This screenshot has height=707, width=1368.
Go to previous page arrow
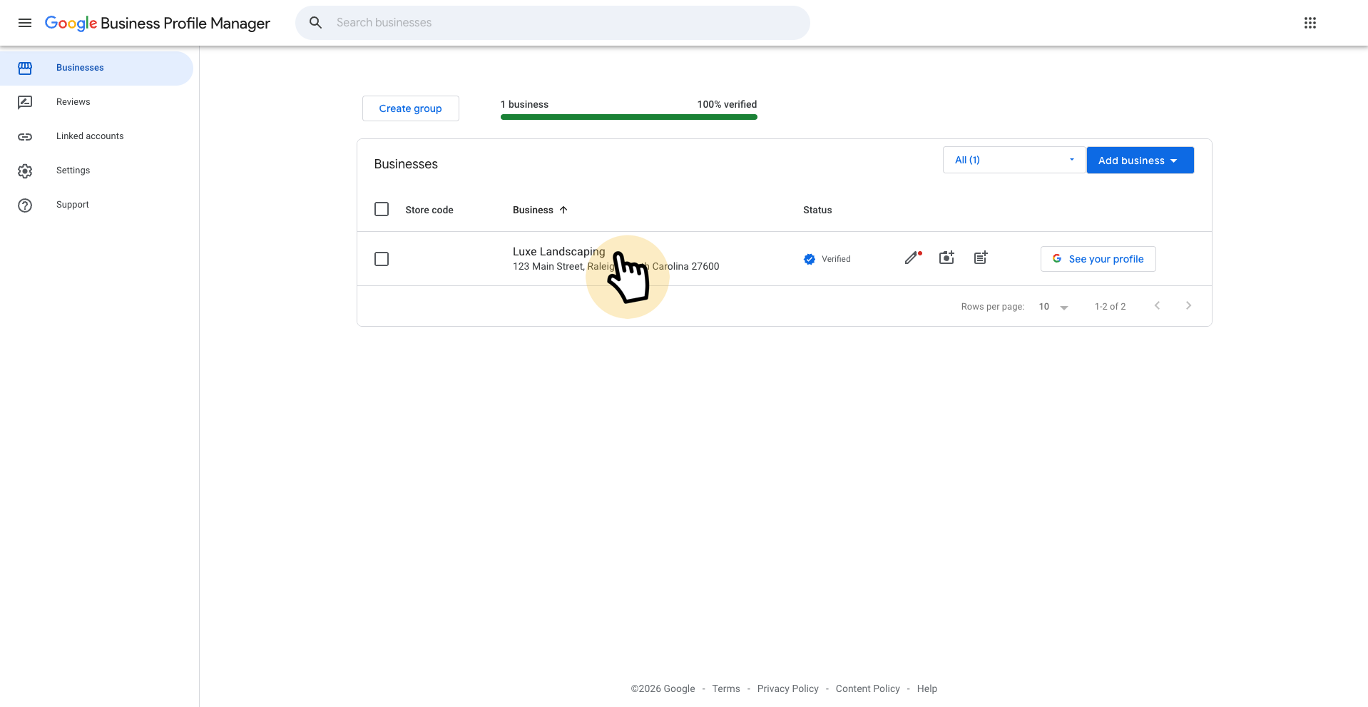click(x=1157, y=306)
